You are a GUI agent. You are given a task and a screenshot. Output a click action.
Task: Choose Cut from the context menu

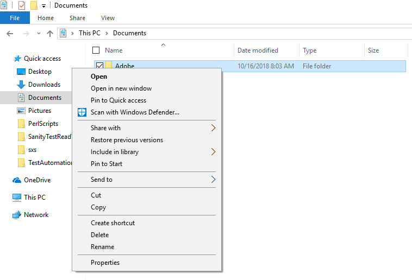coord(96,195)
